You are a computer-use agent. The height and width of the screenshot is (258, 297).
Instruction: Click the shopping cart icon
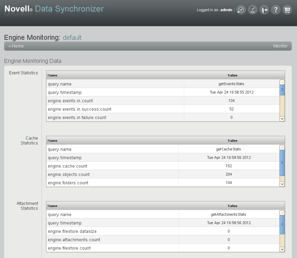[x=287, y=9]
